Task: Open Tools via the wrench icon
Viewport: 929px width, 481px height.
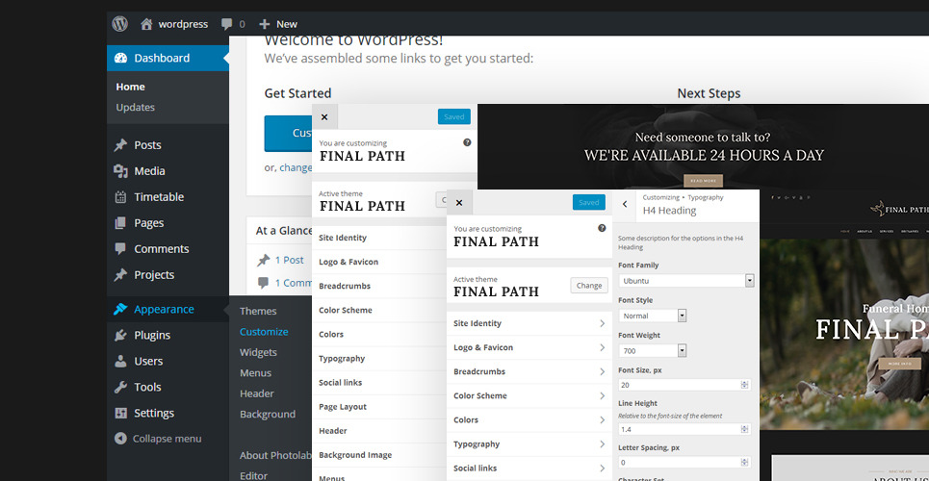Action: point(120,387)
